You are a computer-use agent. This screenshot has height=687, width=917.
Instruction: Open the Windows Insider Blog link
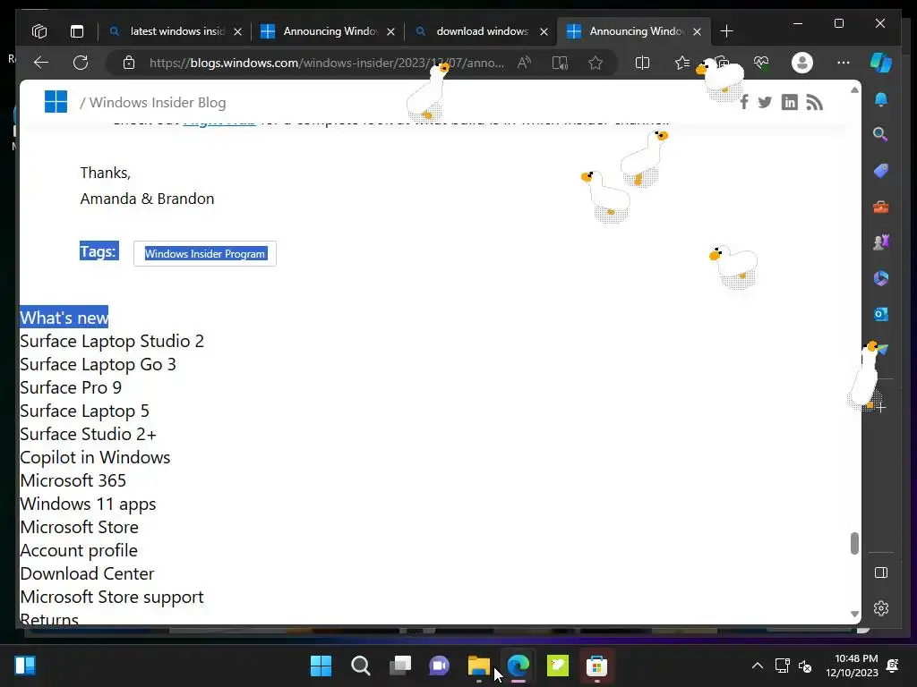point(158,102)
